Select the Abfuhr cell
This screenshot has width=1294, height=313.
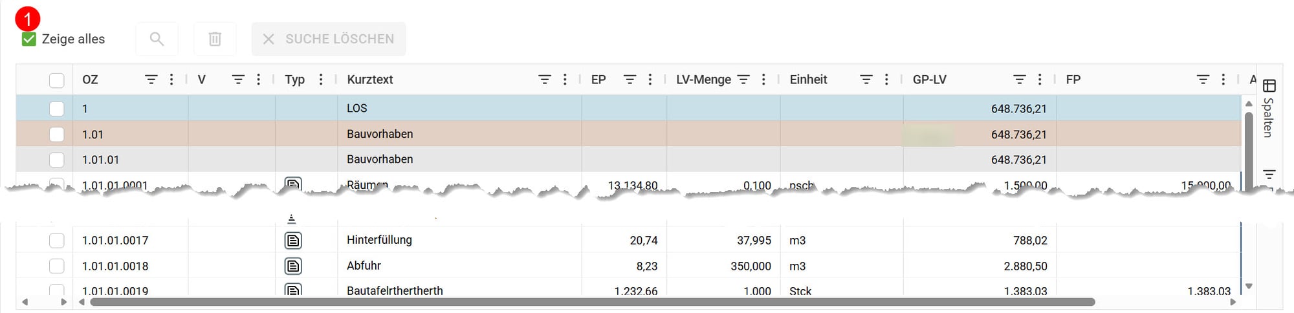click(459, 266)
